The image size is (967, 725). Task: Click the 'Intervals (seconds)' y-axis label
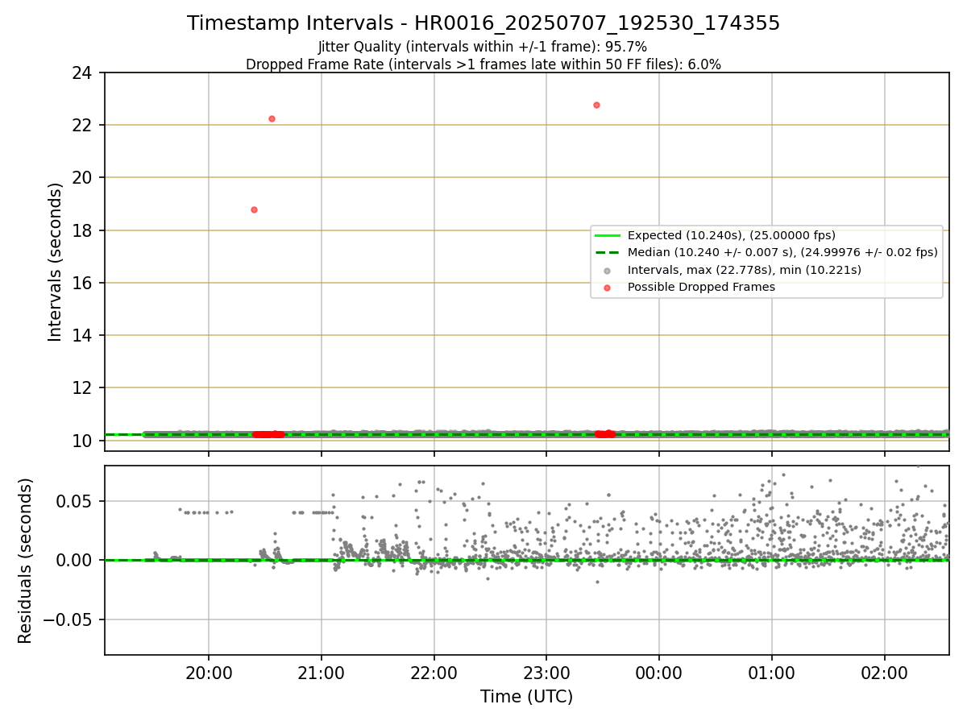(x=56, y=262)
